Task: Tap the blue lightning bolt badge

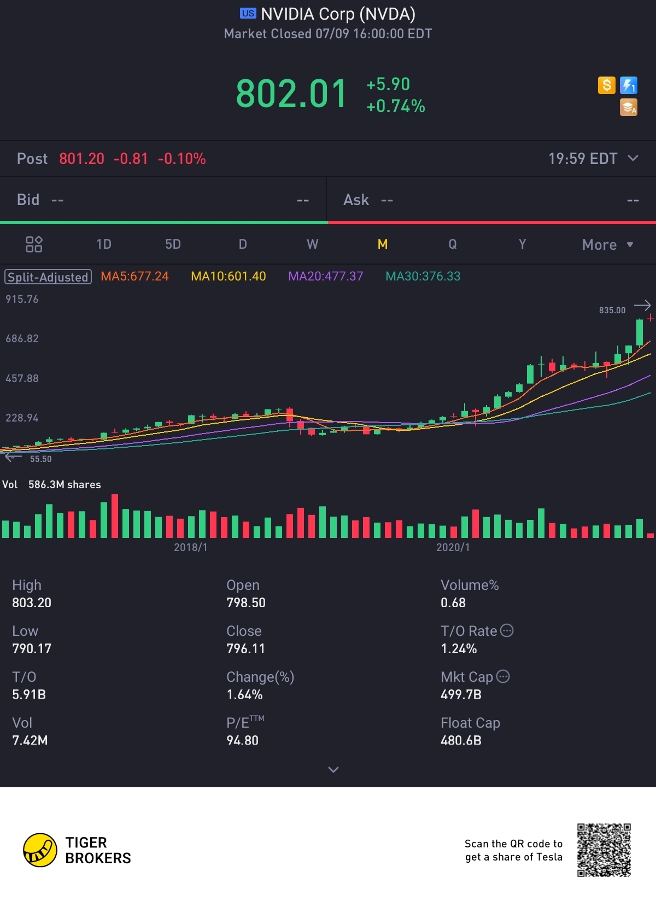Action: [629, 85]
